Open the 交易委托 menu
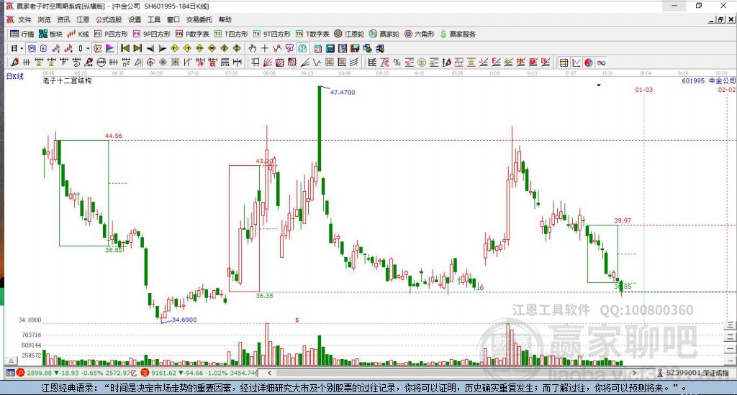This screenshot has width=737, height=395. 199,19
